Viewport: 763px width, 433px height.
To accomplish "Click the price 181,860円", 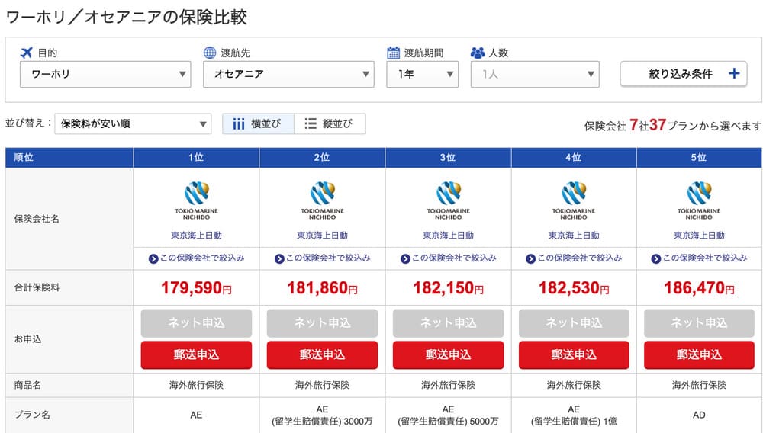I will [322, 287].
